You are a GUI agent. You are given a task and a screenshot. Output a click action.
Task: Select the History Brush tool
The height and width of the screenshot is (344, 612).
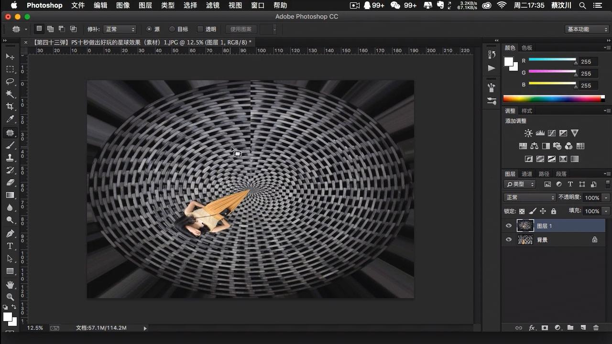point(10,170)
